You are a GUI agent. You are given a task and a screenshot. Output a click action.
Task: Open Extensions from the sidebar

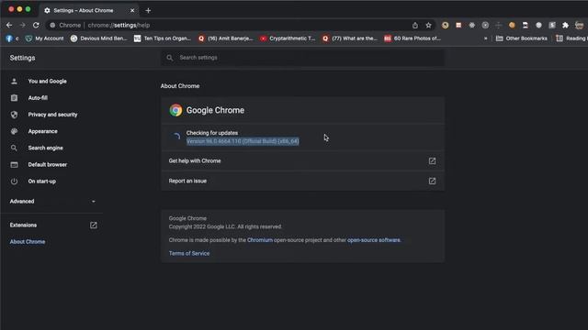23,225
